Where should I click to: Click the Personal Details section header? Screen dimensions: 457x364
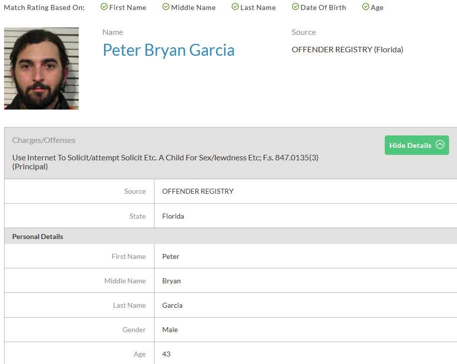coord(38,237)
